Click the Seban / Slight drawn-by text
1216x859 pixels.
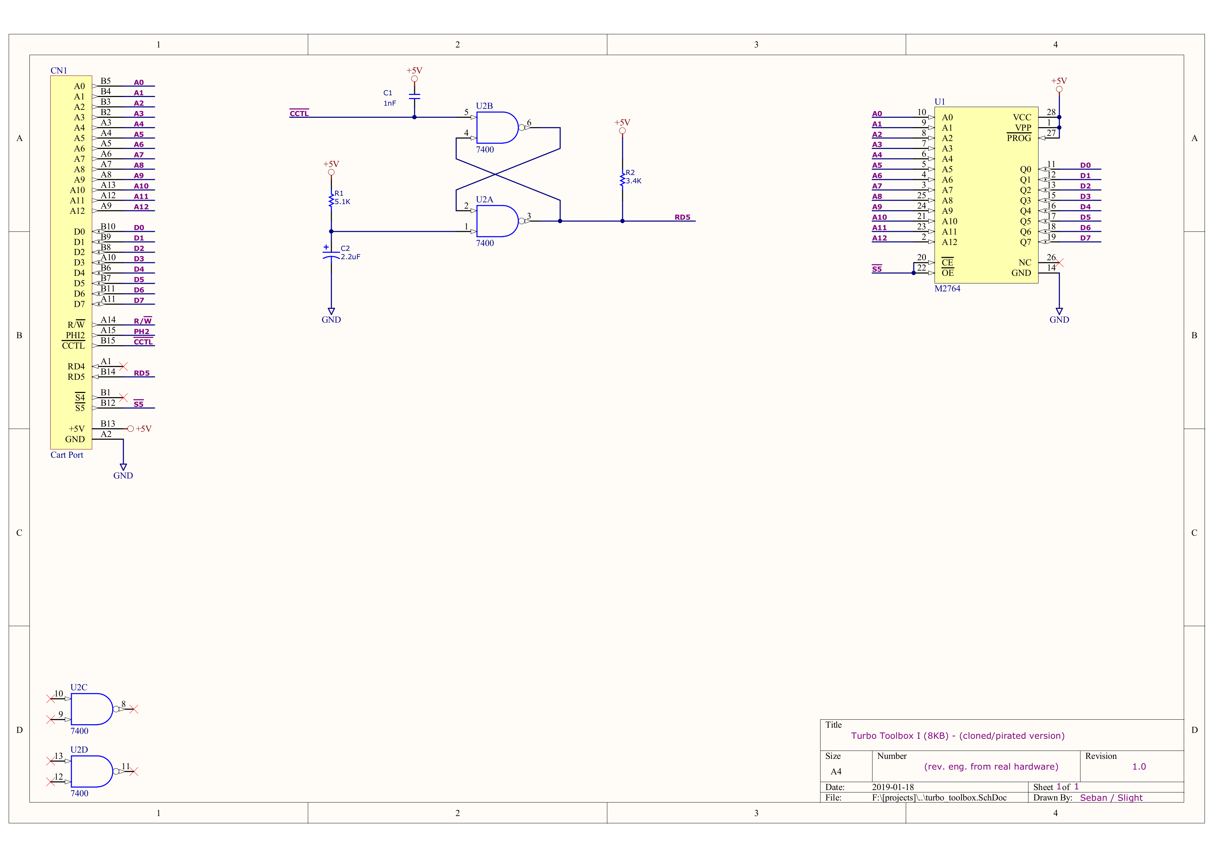pyautogui.click(x=1111, y=798)
